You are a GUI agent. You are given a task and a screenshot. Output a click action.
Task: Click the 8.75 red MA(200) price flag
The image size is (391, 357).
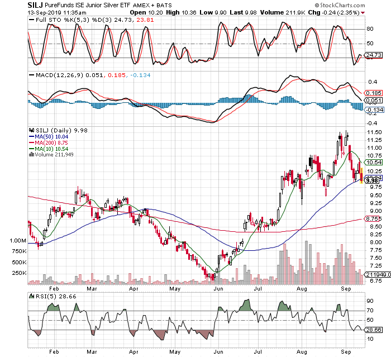coord(373,219)
